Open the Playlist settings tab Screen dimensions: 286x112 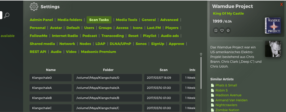[x=150, y=36]
